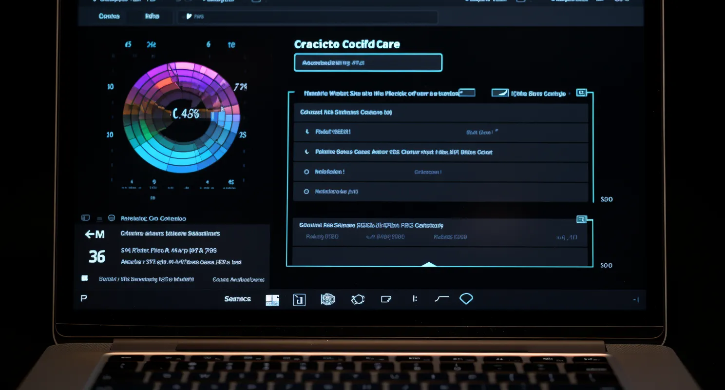
Task: Click the small outlined box after header text
Action: pyautogui.click(x=467, y=92)
